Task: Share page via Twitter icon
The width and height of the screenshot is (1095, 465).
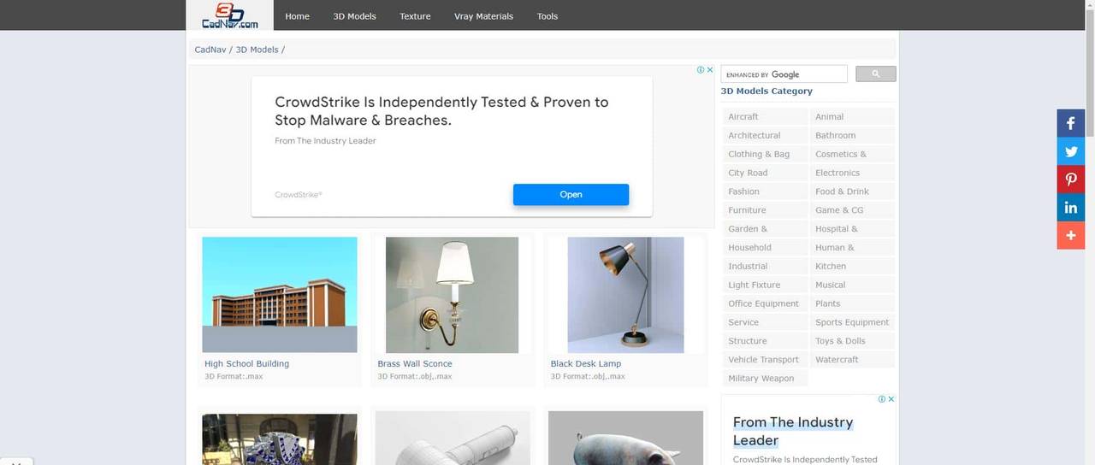Action: [1070, 151]
